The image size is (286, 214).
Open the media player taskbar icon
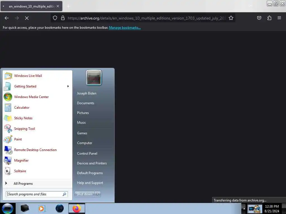click(x=42, y=208)
